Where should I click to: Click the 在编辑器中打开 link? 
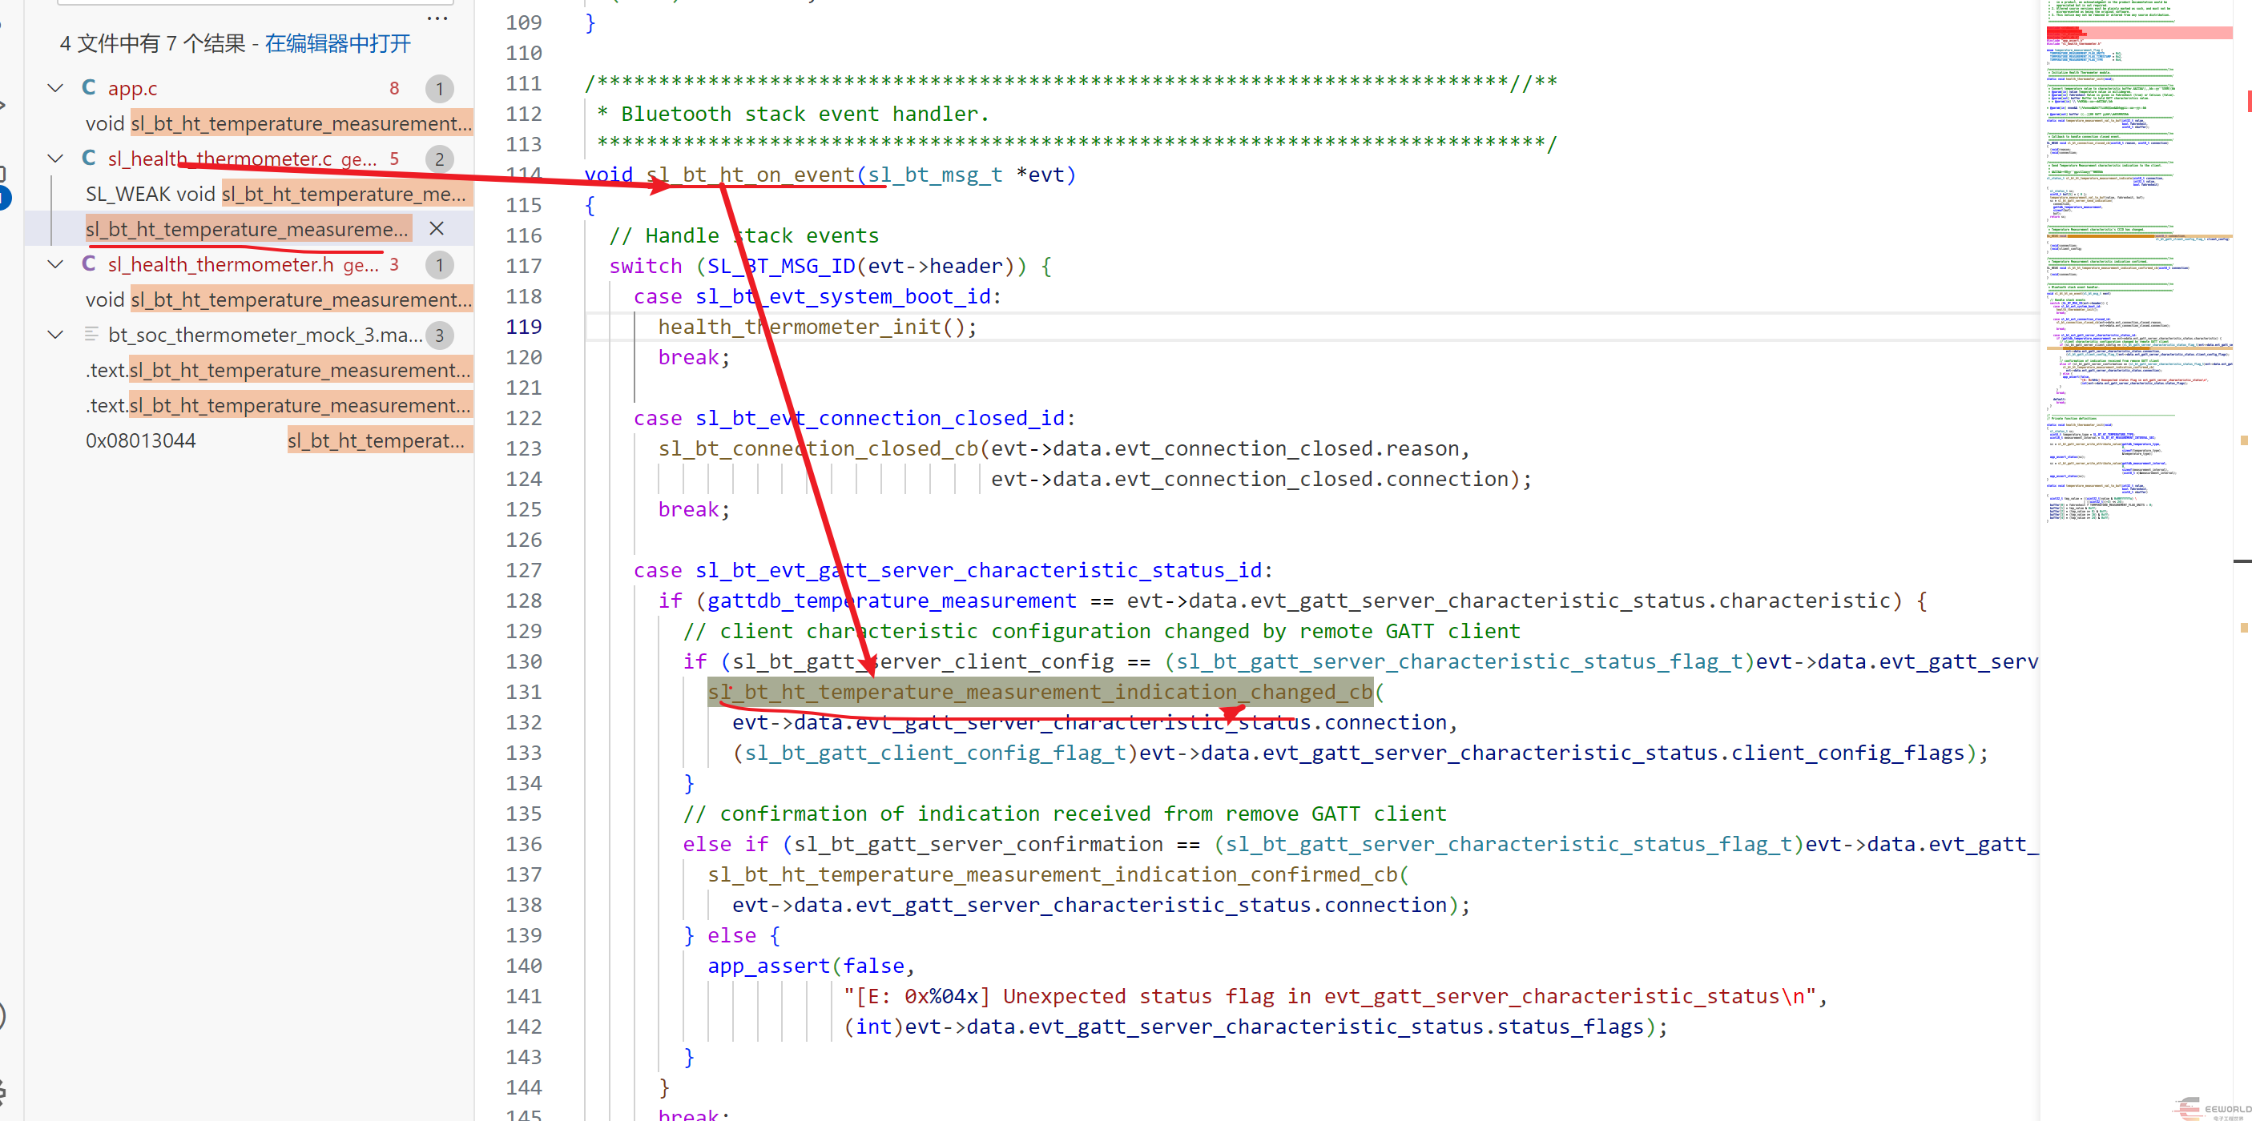click(337, 42)
